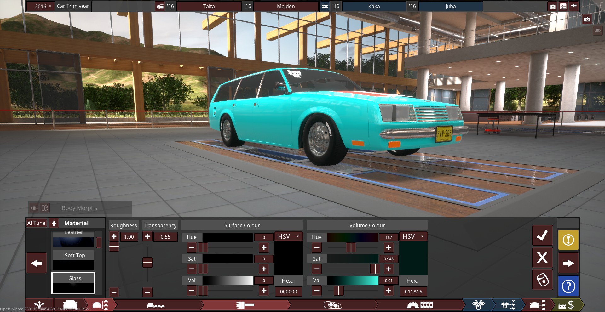Toggle the Body Morphs mirror icon

[45, 208]
